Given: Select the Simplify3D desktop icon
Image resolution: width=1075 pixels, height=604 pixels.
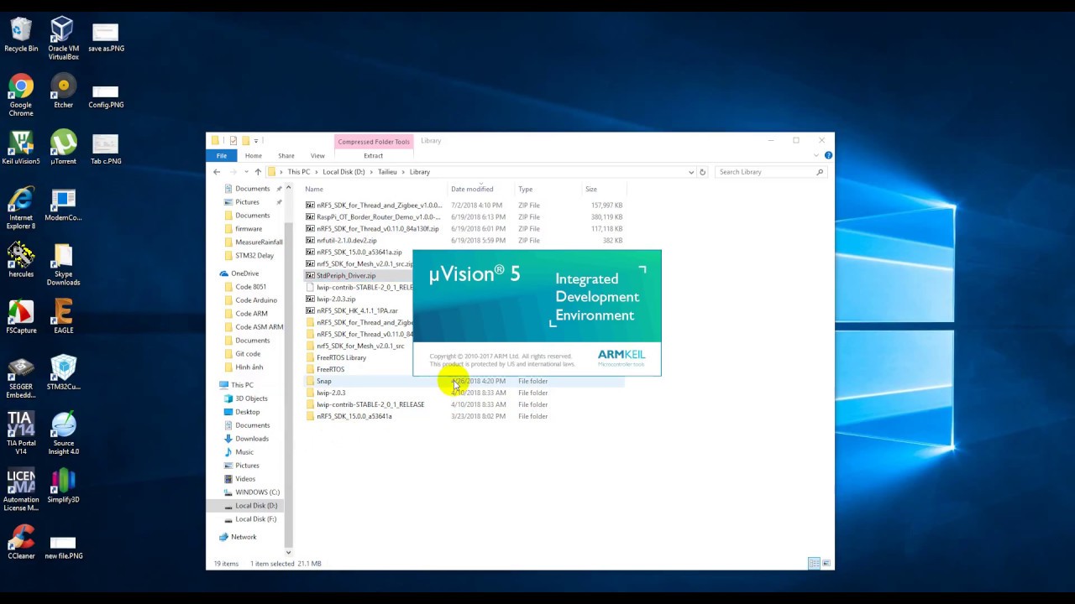Looking at the screenshot, I should point(63,485).
